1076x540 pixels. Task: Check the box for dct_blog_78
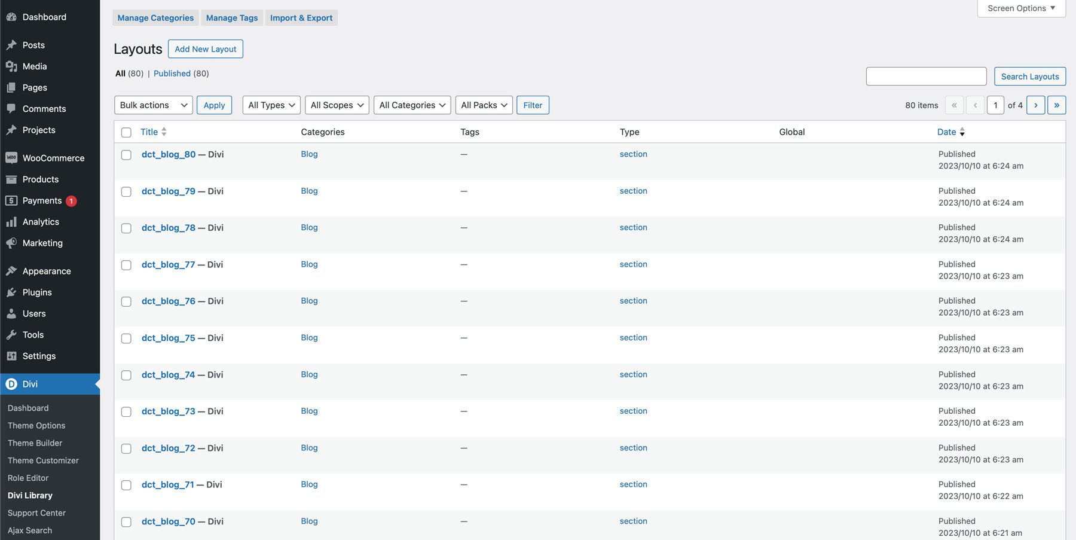click(126, 228)
